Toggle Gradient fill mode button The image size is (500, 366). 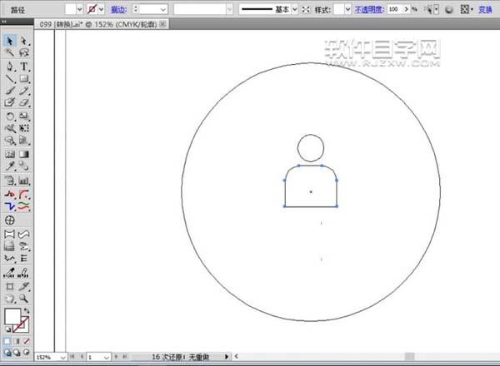click(17, 341)
